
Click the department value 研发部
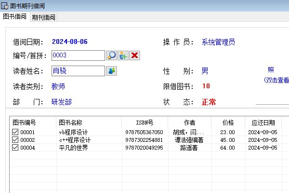[x=62, y=102]
